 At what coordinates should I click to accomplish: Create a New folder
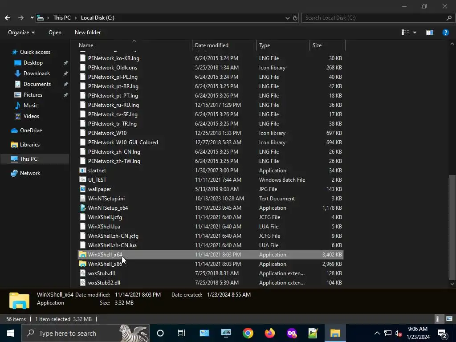click(88, 32)
